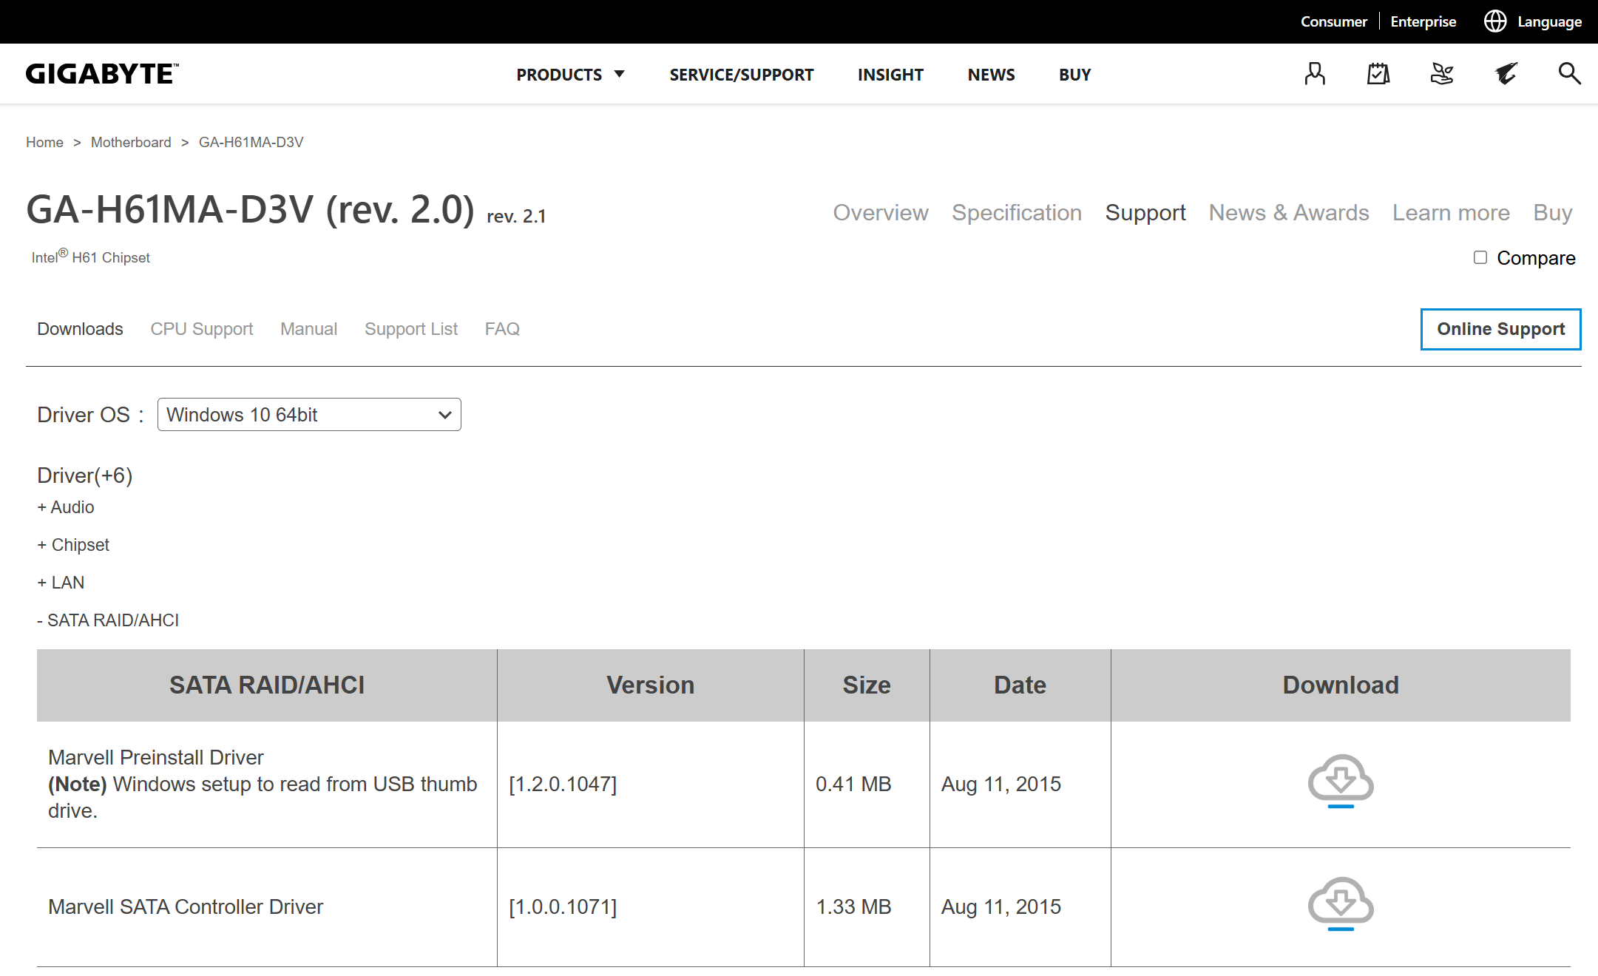Screen dimensions: 1598x976
Task: Click the Online Support button
Action: (x=1500, y=329)
